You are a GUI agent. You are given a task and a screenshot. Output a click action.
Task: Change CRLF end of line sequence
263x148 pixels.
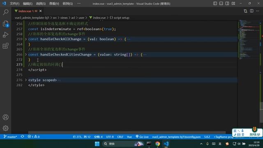(x=120, y=137)
